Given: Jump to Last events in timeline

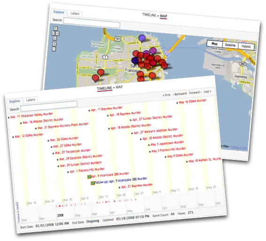Looking at the screenshot, I should pyautogui.click(x=207, y=91).
